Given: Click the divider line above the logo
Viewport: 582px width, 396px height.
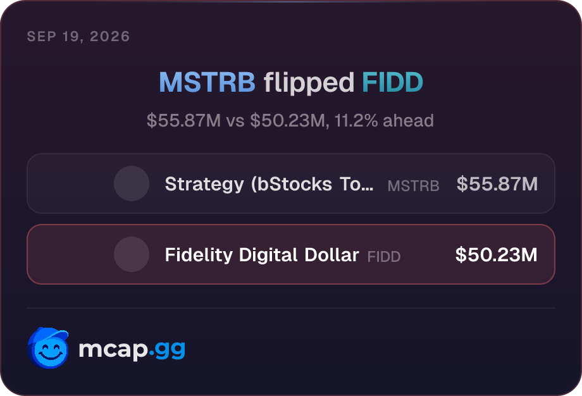Looking at the screenshot, I should [x=291, y=307].
